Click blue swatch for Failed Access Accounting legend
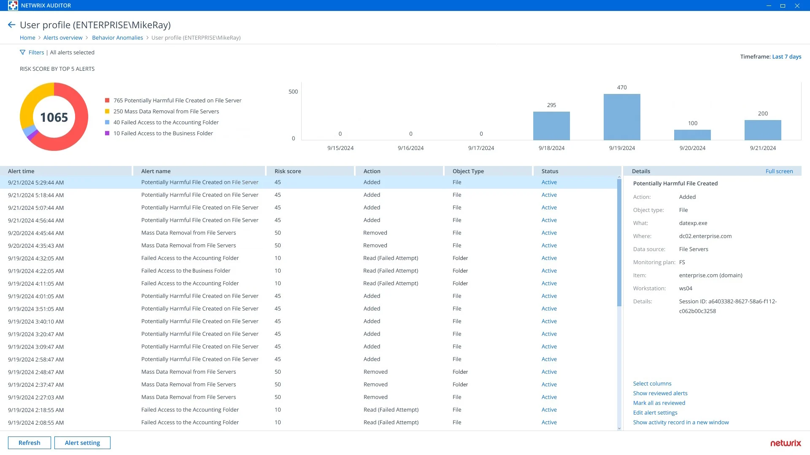810x455 pixels. coord(107,123)
